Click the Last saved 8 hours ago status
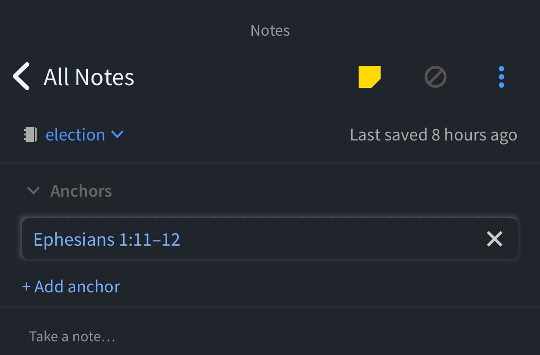The height and width of the screenshot is (355, 540). [433, 135]
